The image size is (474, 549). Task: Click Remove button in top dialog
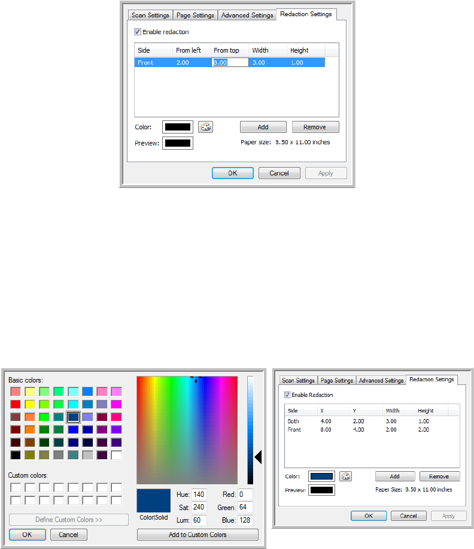tap(315, 127)
